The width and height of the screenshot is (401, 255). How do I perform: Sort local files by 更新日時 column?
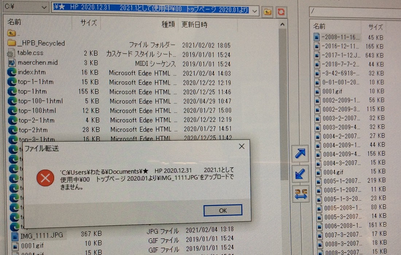(195, 24)
